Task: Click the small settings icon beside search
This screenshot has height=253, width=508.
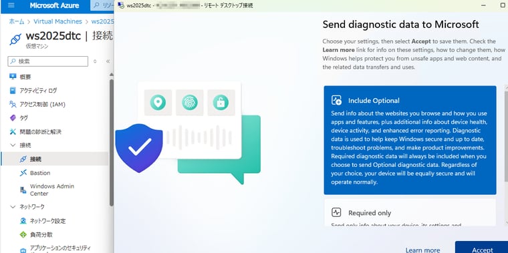Action: click(95, 61)
